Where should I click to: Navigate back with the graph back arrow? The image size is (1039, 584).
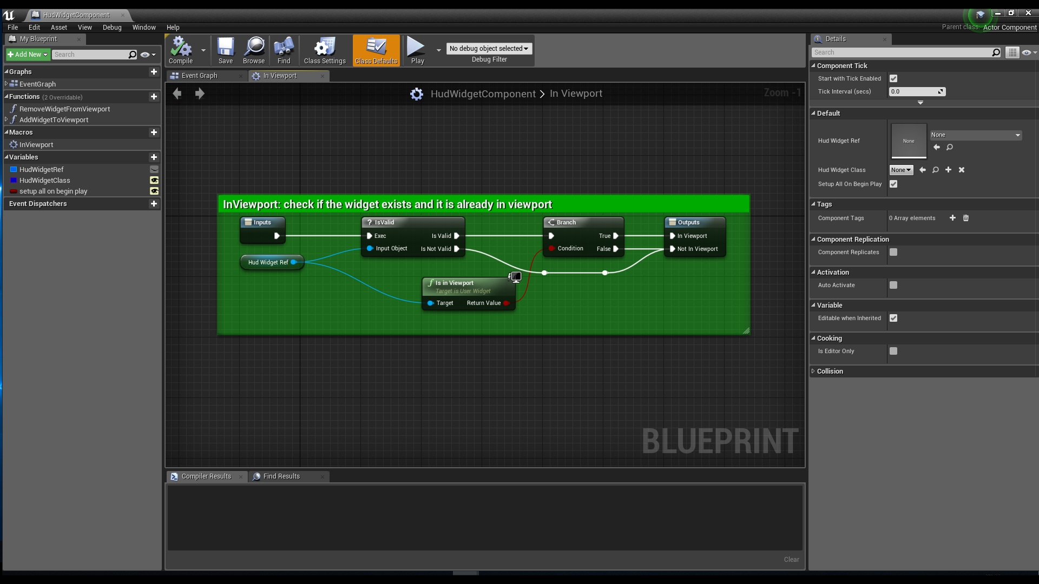tap(177, 94)
